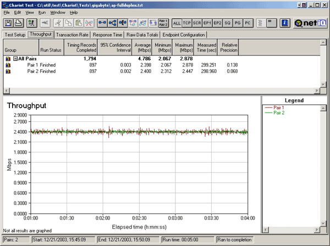330x246 pixels.
Task: Collapse the All Pairs group tree
Action: tap(15, 58)
